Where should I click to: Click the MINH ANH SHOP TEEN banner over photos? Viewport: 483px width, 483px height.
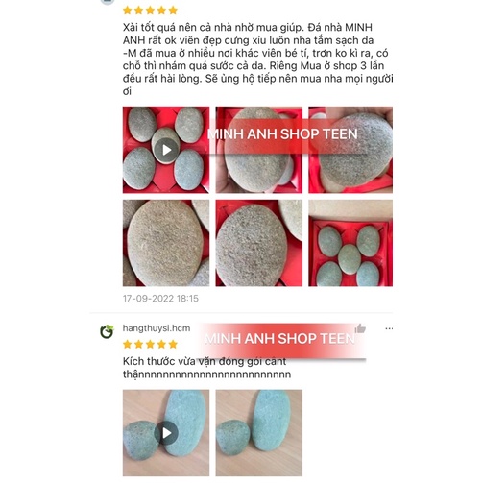282,134
